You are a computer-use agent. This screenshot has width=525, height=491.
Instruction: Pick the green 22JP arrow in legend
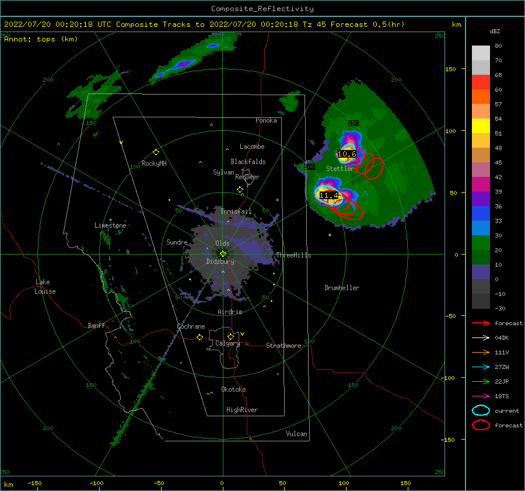tap(481, 381)
